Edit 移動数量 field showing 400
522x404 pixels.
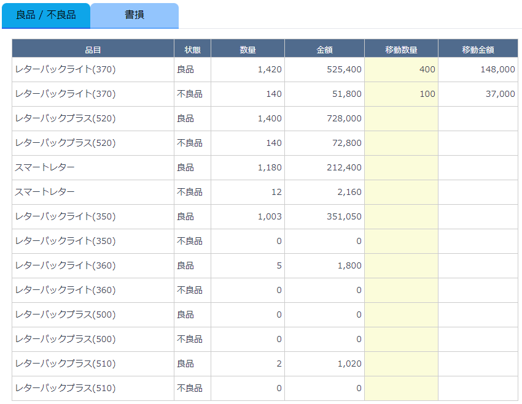tap(401, 69)
